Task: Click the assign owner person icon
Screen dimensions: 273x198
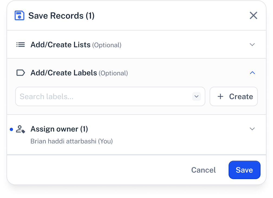Action: click(x=21, y=129)
